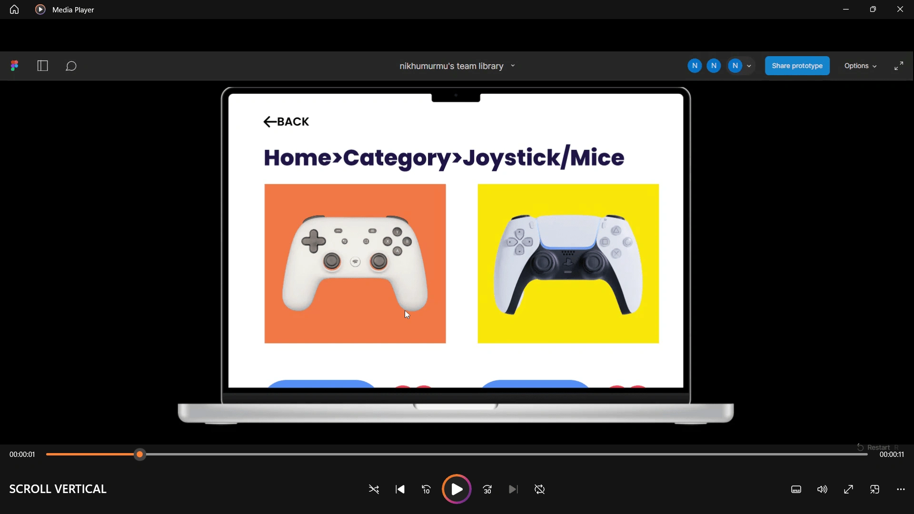Go to the next track
Image resolution: width=914 pixels, height=514 pixels.
click(514, 490)
